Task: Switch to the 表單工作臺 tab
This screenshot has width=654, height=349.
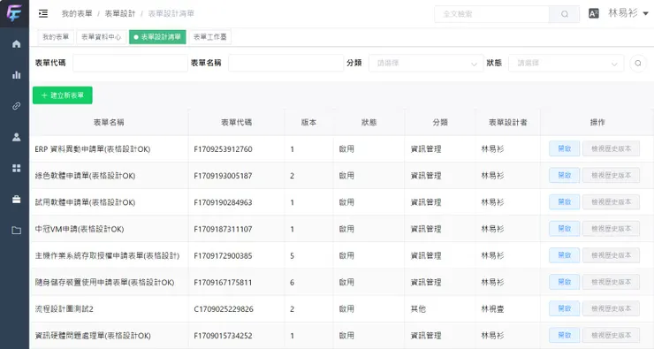Action: tap(209, 37)
